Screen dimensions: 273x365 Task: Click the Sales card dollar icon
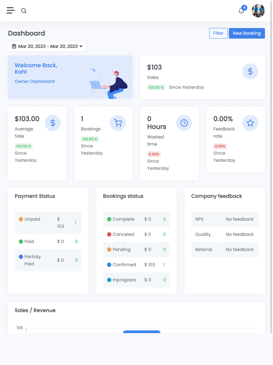coord(250,71)
